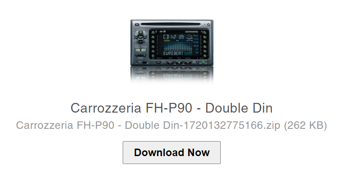Click the green round button at stereo bottom-right
343x186 pixels.
[203, 62]
